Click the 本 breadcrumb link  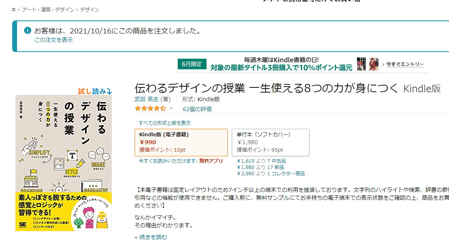pos(13,10)
